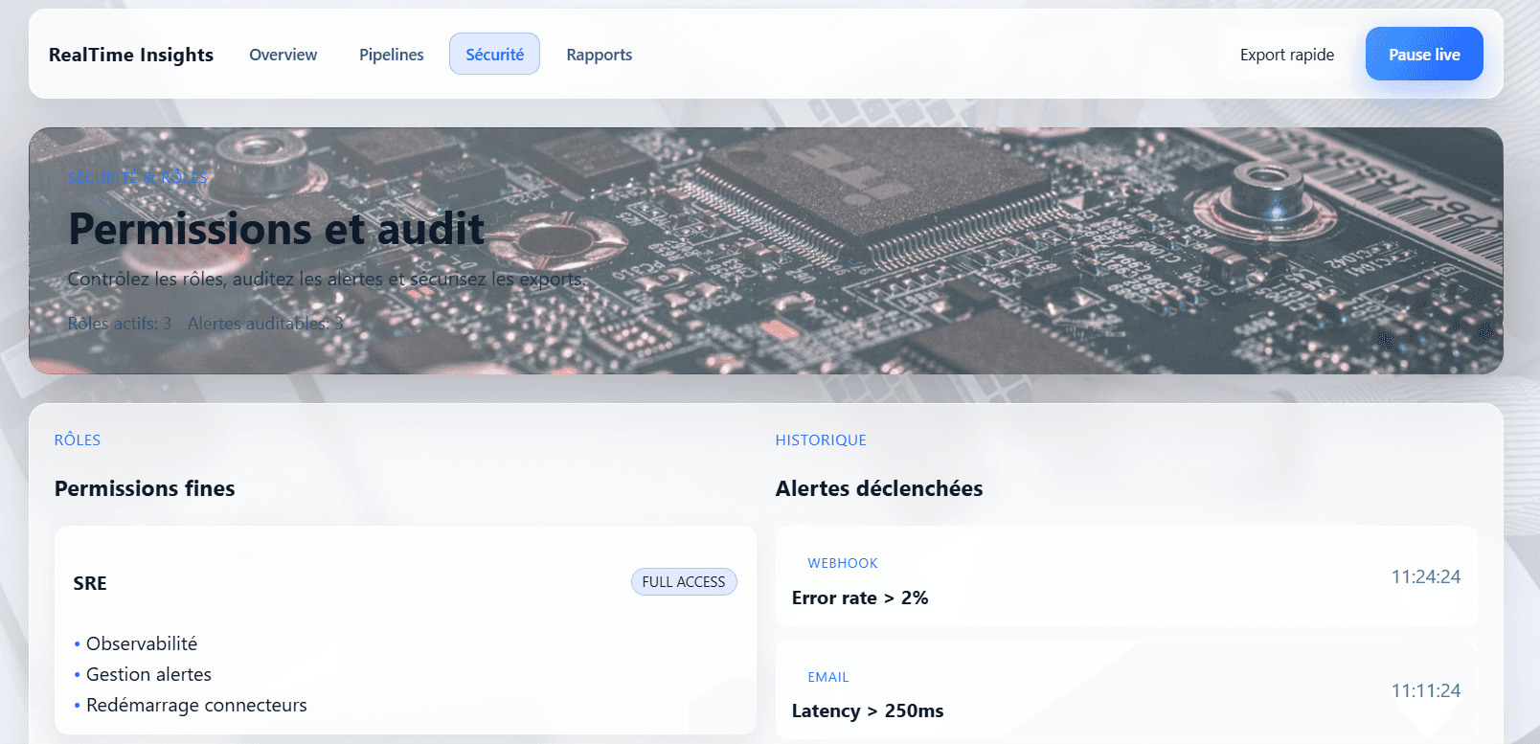Click the 11:24:24 alert timestamp

pyautogui.click(x=1425, y=576)
